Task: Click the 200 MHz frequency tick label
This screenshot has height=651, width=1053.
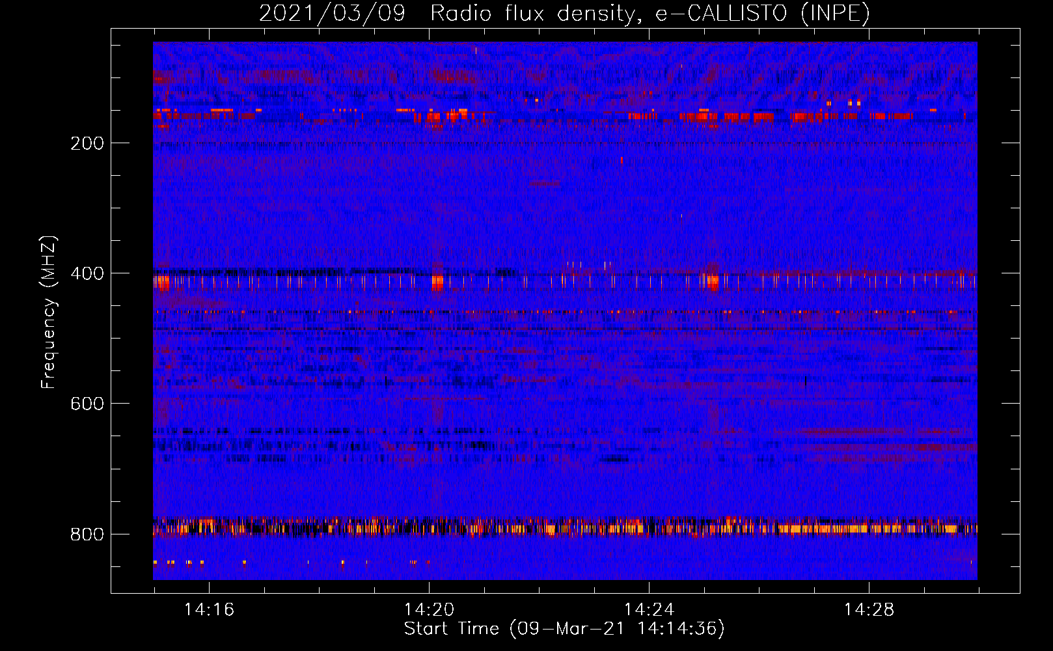Action: tap(87, 143)
